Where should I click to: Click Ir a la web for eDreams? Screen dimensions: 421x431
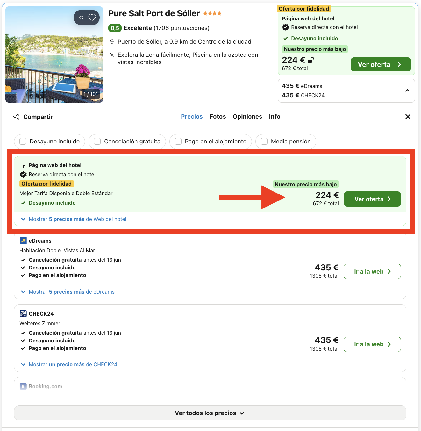point(372,271)
